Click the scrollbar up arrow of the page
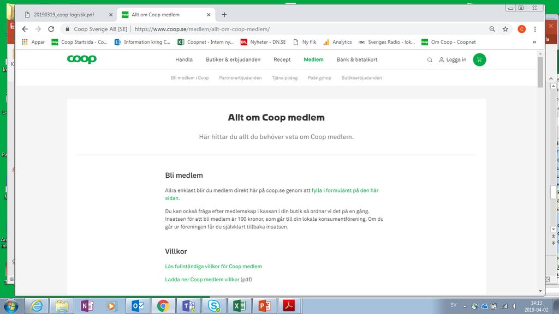 [x=540, y=53]
